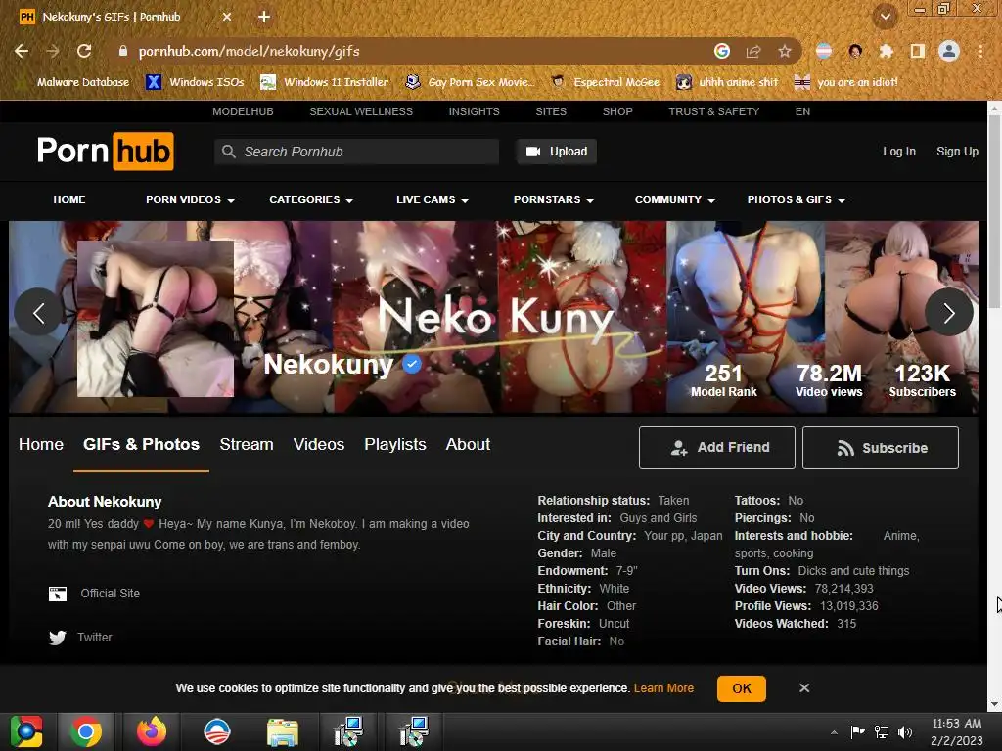Expand the COMMUNITY dropdown menu
Screen dimensions: 1002x751
click(x=675, y=199)
